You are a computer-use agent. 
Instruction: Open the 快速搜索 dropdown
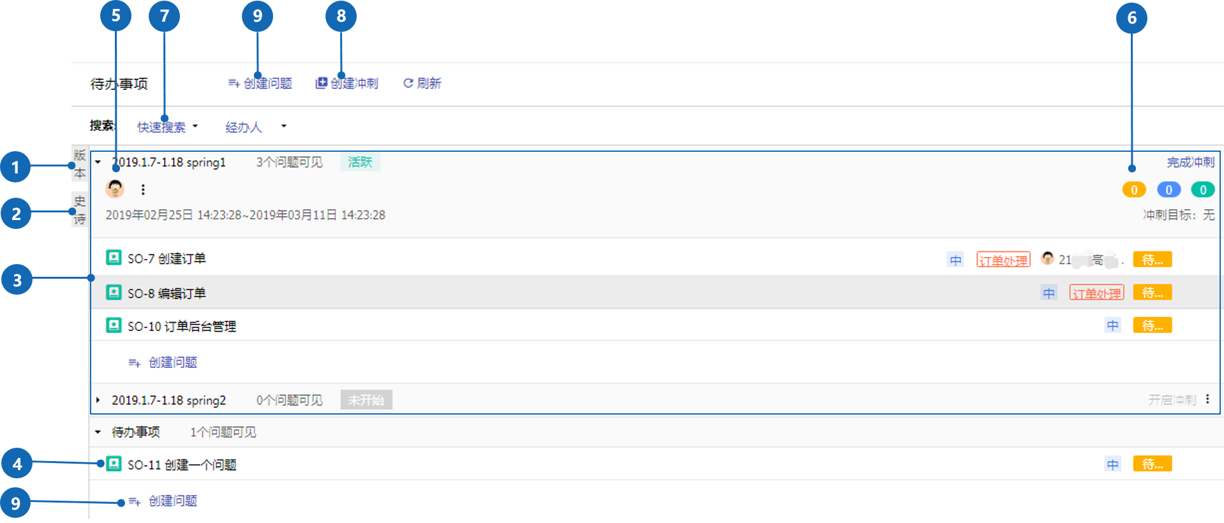[167, 127]
